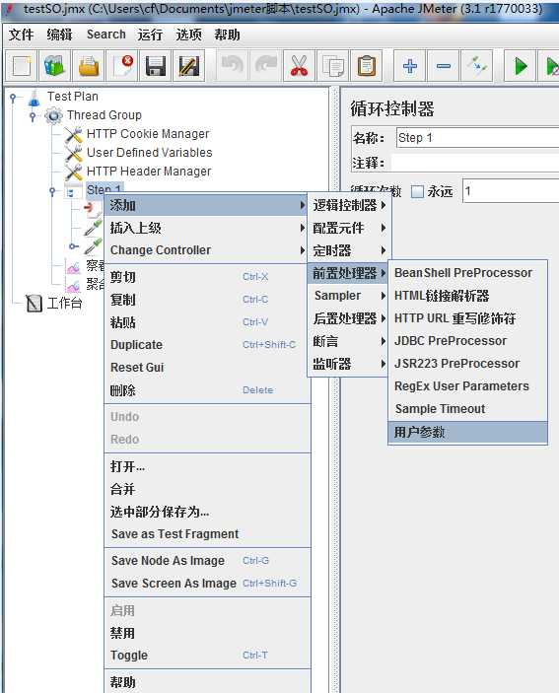The width and height of the screenshot is (559, 693).
Task: Choose HTTP URL 重写修饰符 entry
Action: 468,318
